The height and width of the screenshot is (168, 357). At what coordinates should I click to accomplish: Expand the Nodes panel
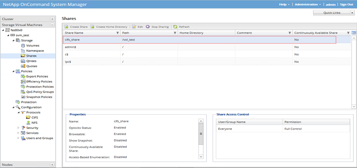pyautogui.click(x=52, y=165)
